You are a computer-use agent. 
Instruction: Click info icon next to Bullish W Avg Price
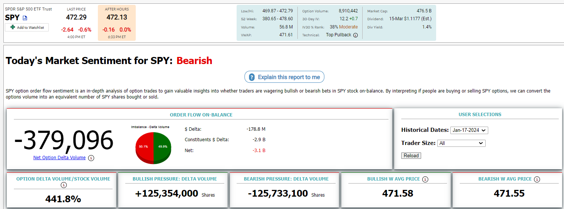click(425, 179)
